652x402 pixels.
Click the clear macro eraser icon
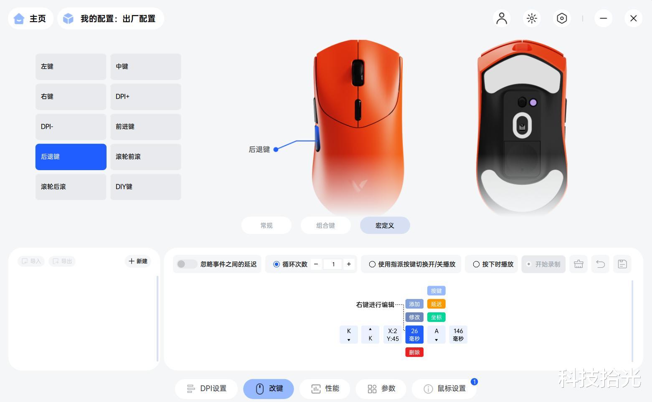[x=578, y=264]
